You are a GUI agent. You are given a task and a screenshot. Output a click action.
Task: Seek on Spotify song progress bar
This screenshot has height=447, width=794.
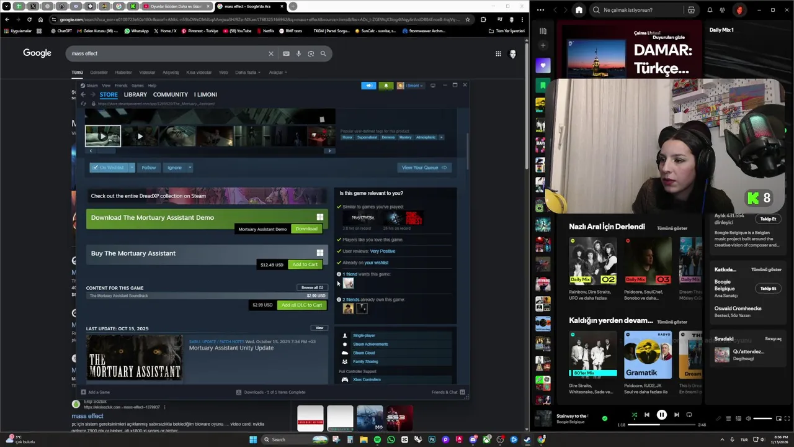tap(661, 425)
